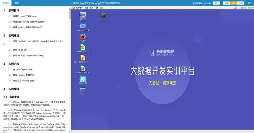
Task: Click the 延时 button
Action: [217, 3]
